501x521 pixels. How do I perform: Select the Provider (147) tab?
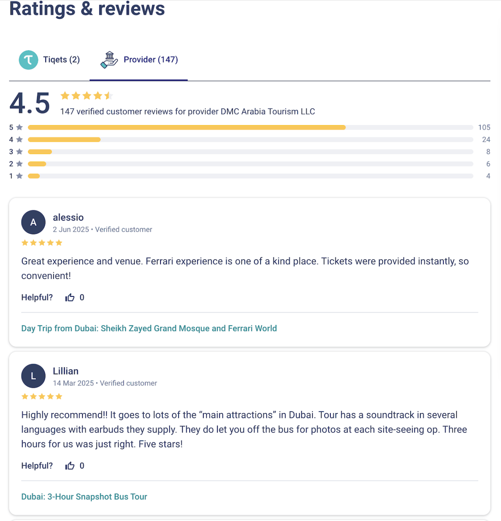pyautogui.click(x=150, y=60)
